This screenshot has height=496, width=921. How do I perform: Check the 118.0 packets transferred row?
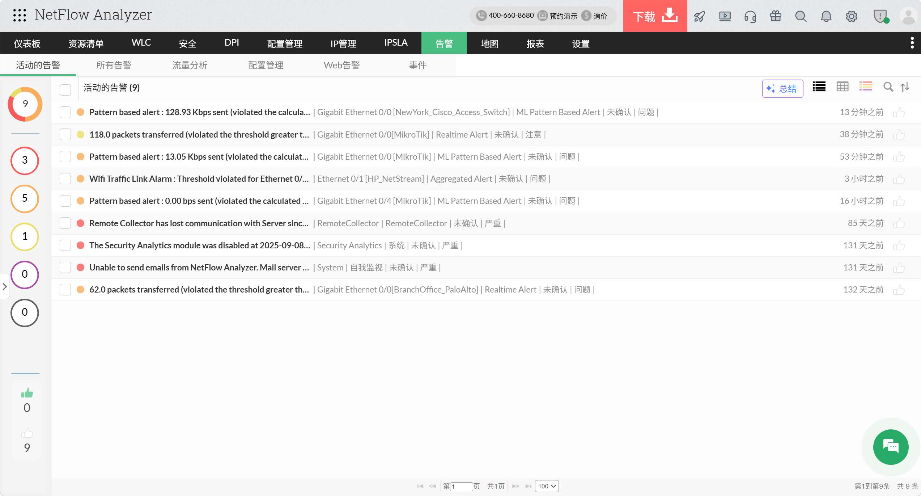click(x=65, y=134)
